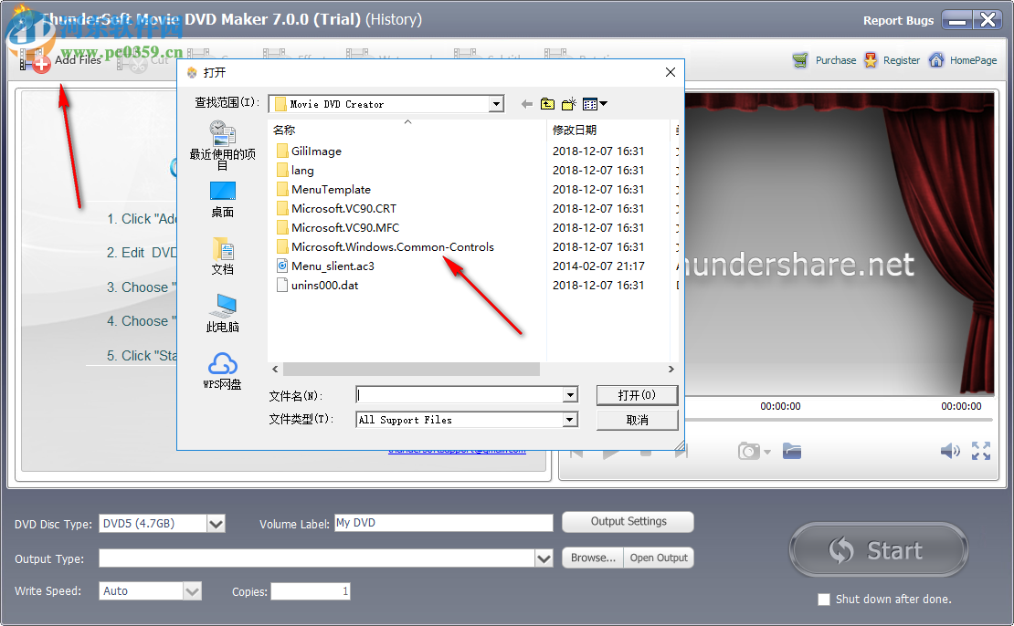Mute the preview volume icon
The image size is (1014, 626).
(x=948, y=450)
